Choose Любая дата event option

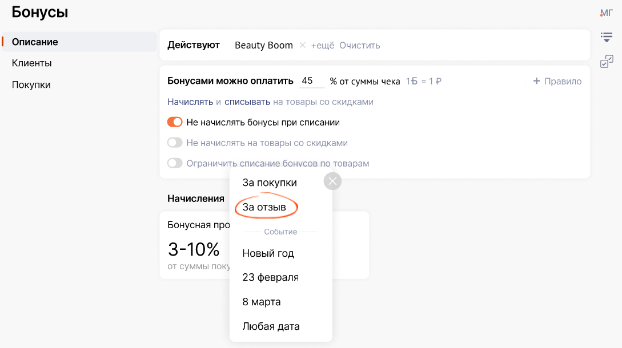coord(271,326)
